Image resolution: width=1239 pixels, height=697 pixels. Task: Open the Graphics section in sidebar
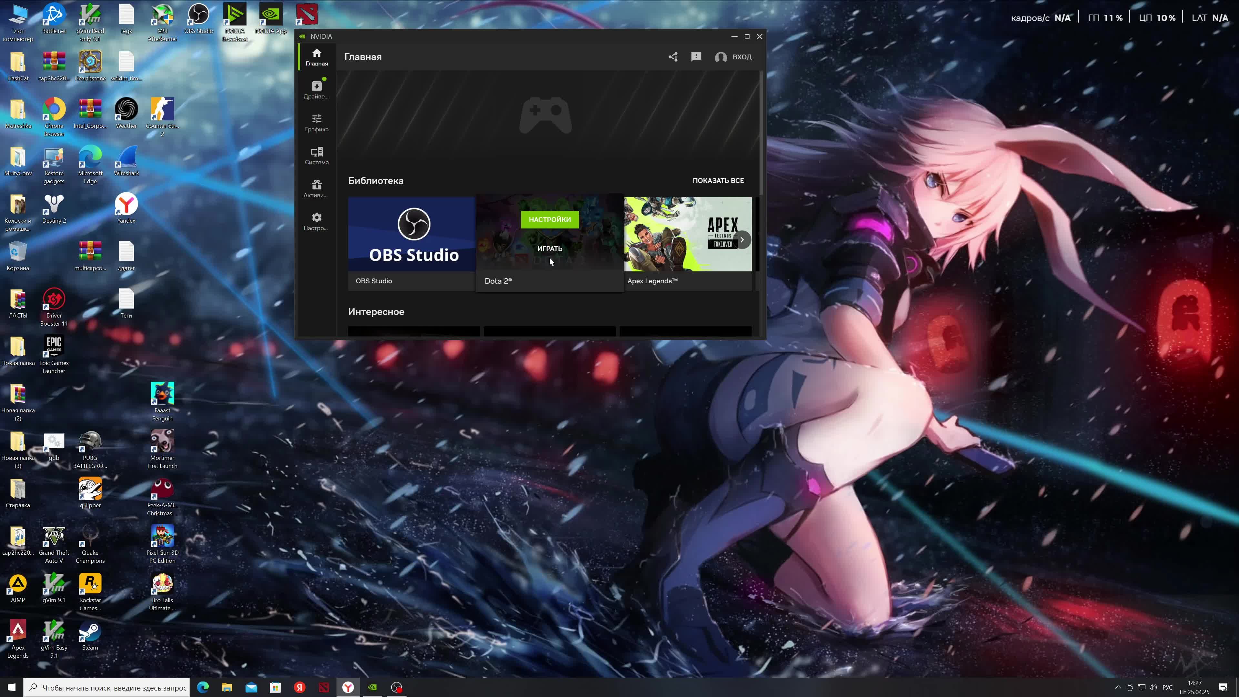317,123
